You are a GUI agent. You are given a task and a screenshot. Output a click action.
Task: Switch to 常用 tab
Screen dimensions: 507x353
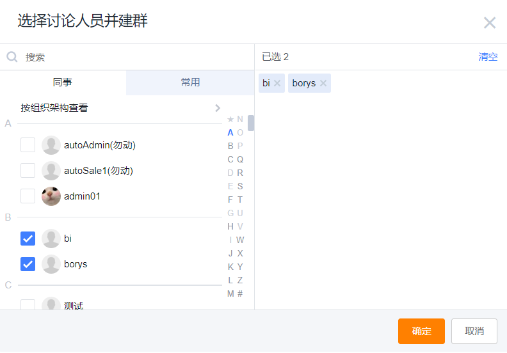pyautogui.click(x=190, y=82)
